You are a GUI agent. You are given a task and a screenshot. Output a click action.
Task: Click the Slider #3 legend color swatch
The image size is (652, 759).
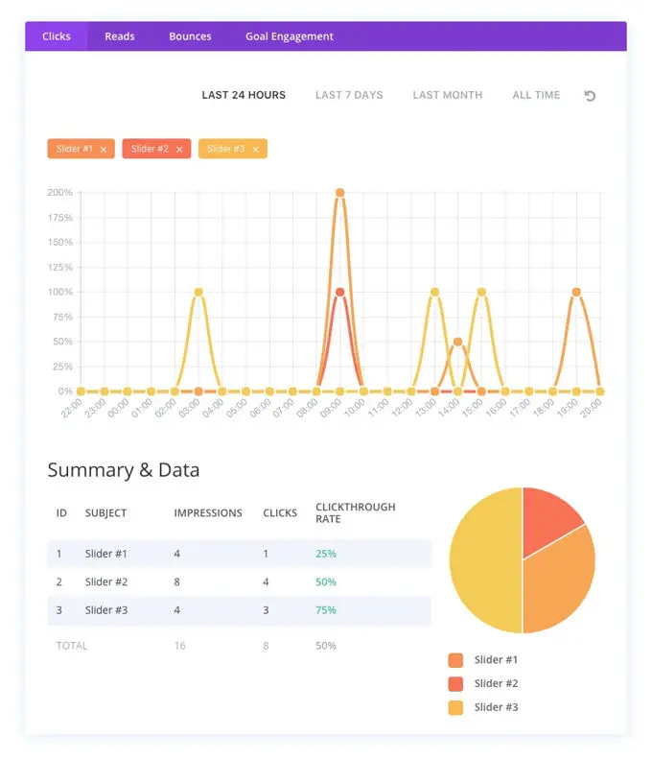coord(455,708)
